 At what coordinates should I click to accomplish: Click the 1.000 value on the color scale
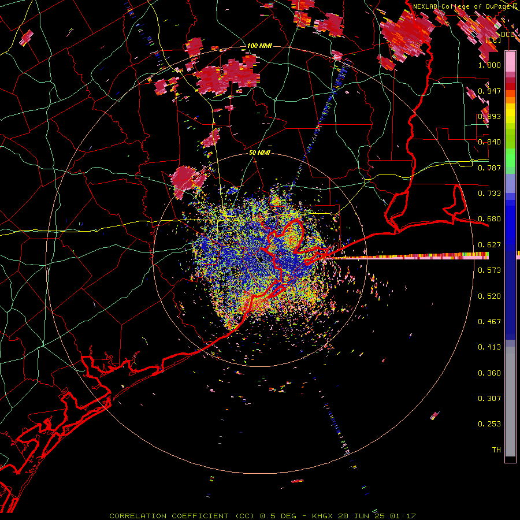tap(489, 65)
